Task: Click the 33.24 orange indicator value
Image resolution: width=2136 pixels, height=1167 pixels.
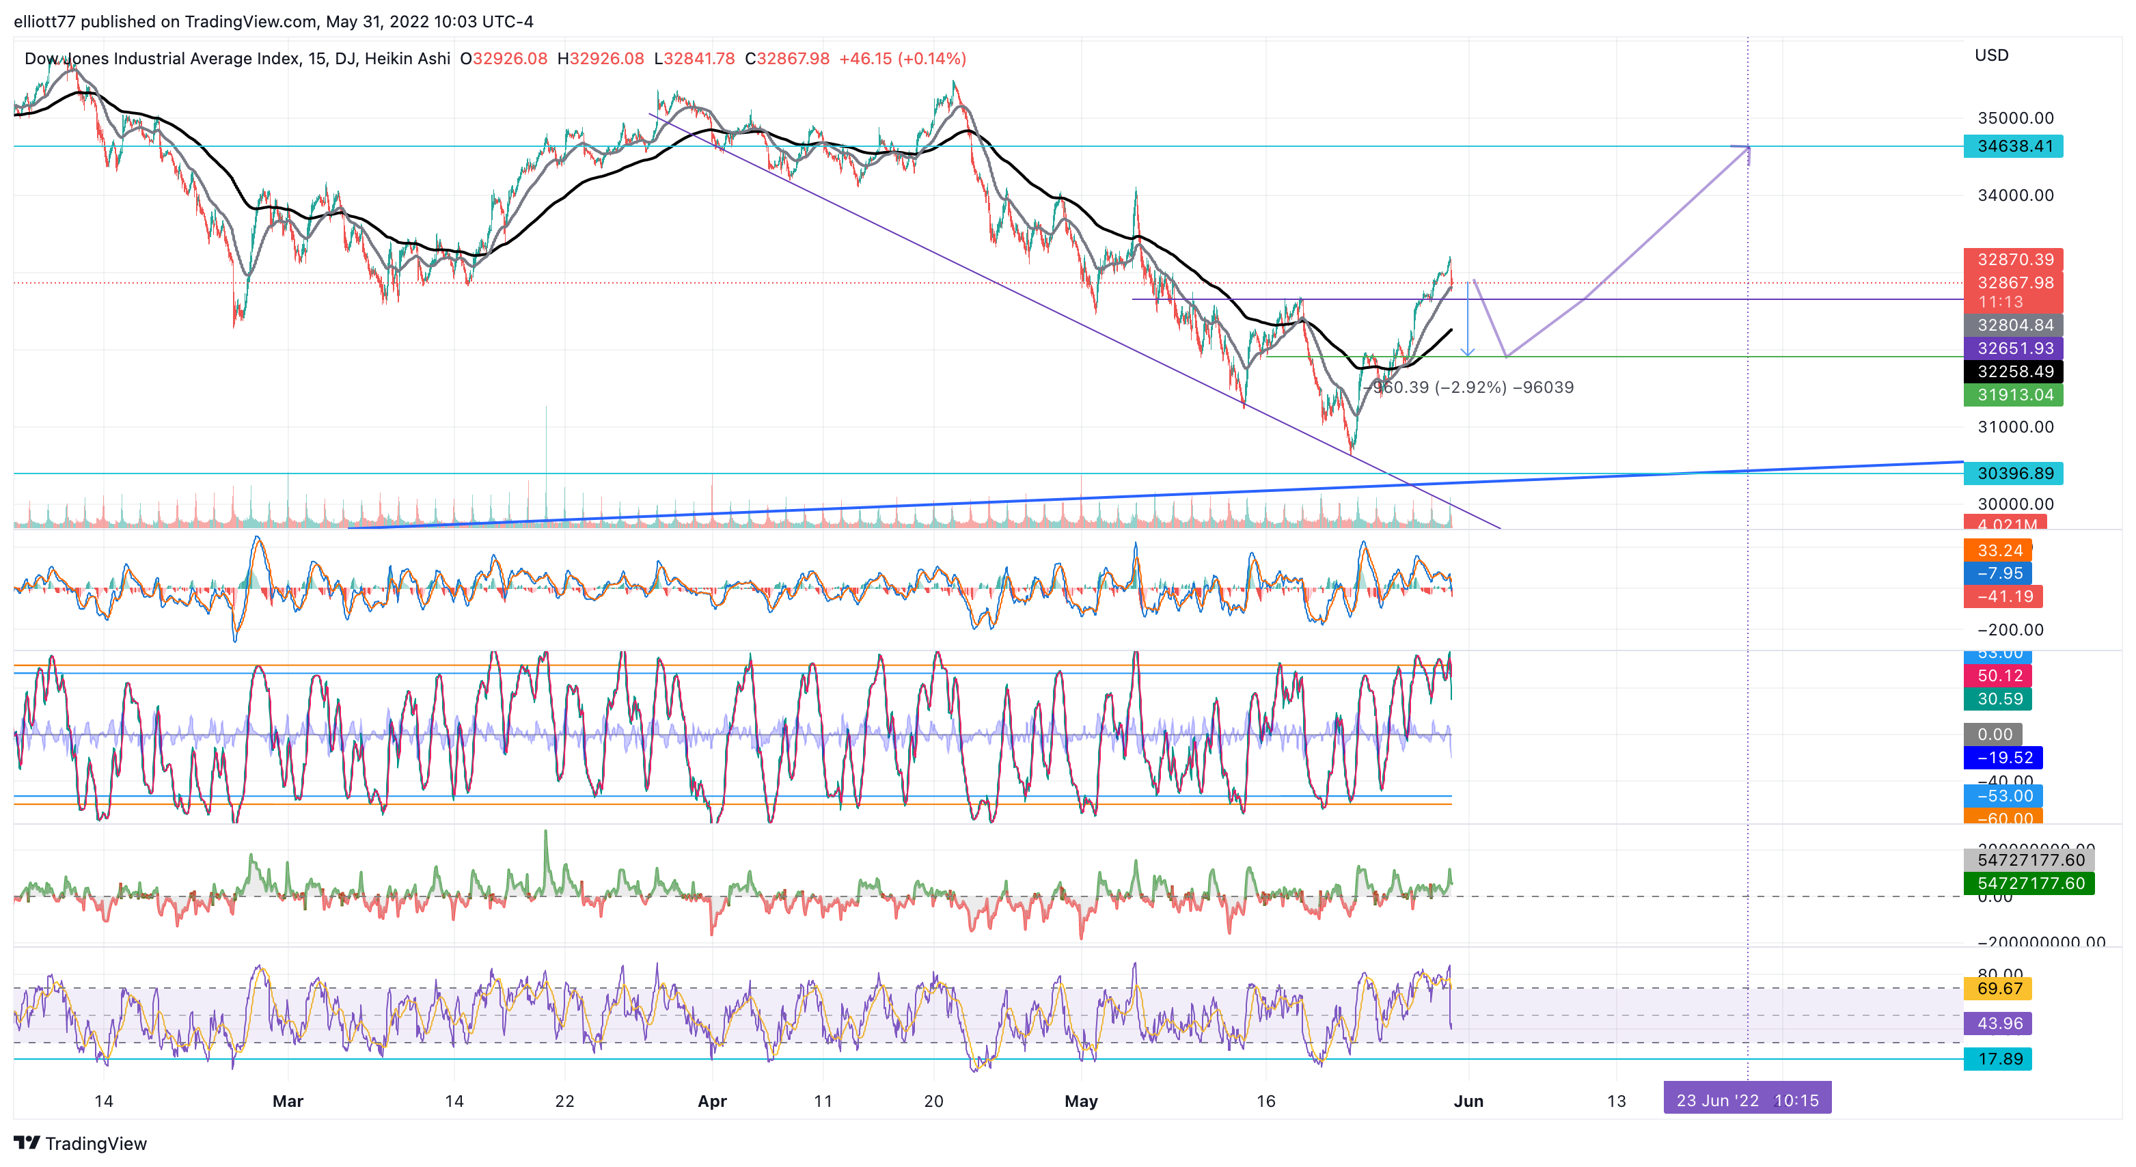Action: coord(1997,550)
